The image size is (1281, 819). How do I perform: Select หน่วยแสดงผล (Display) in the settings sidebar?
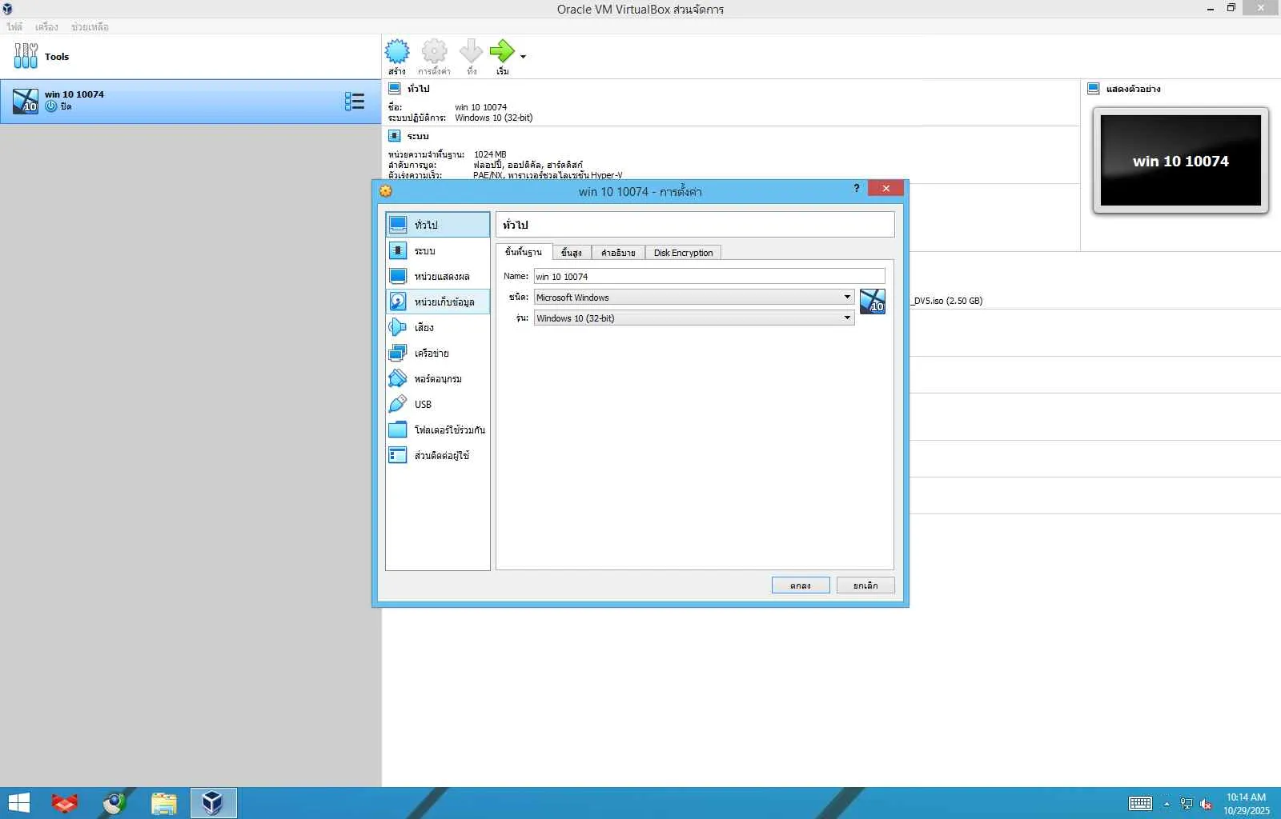438,276
